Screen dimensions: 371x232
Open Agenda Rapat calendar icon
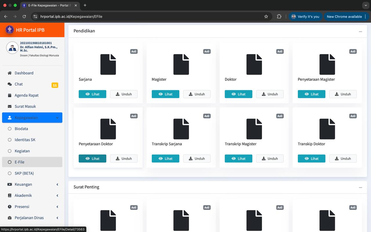(x=10, y=95)
